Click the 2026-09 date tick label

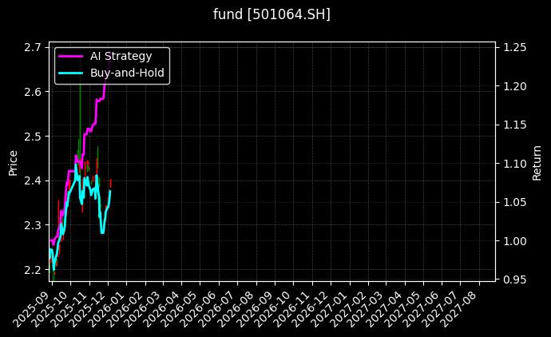(x=256, y=308)
